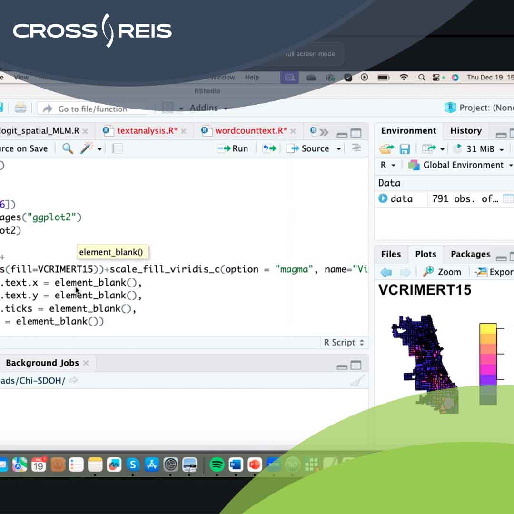Click the Run button
The height and width of the screenshot is (514, 514).
[233, 148]
